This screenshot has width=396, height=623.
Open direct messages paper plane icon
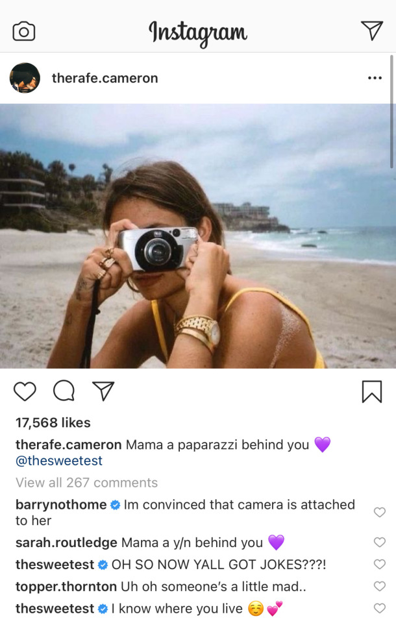(x=371, y=31)
